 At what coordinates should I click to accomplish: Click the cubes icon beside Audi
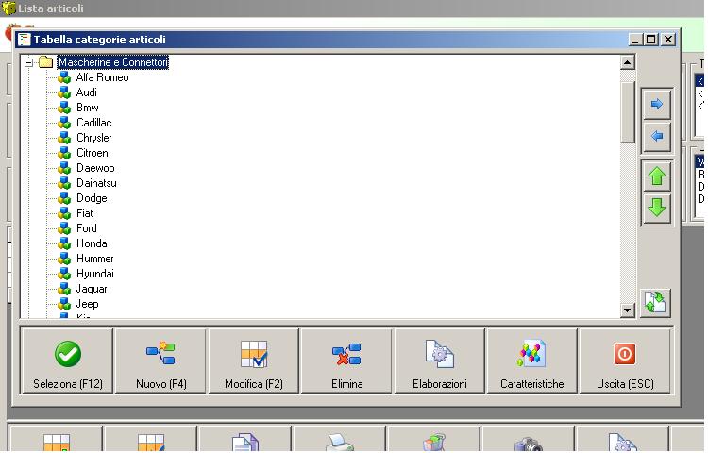point(64,92)
